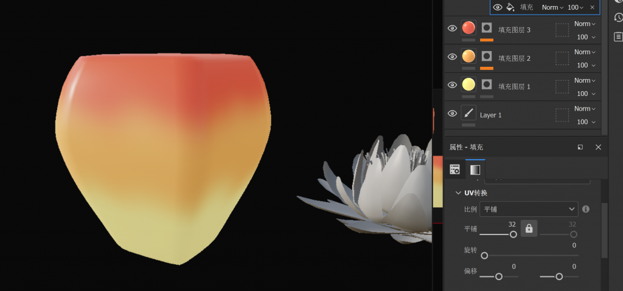Open the 比例 平铺 dropdown

529,209
